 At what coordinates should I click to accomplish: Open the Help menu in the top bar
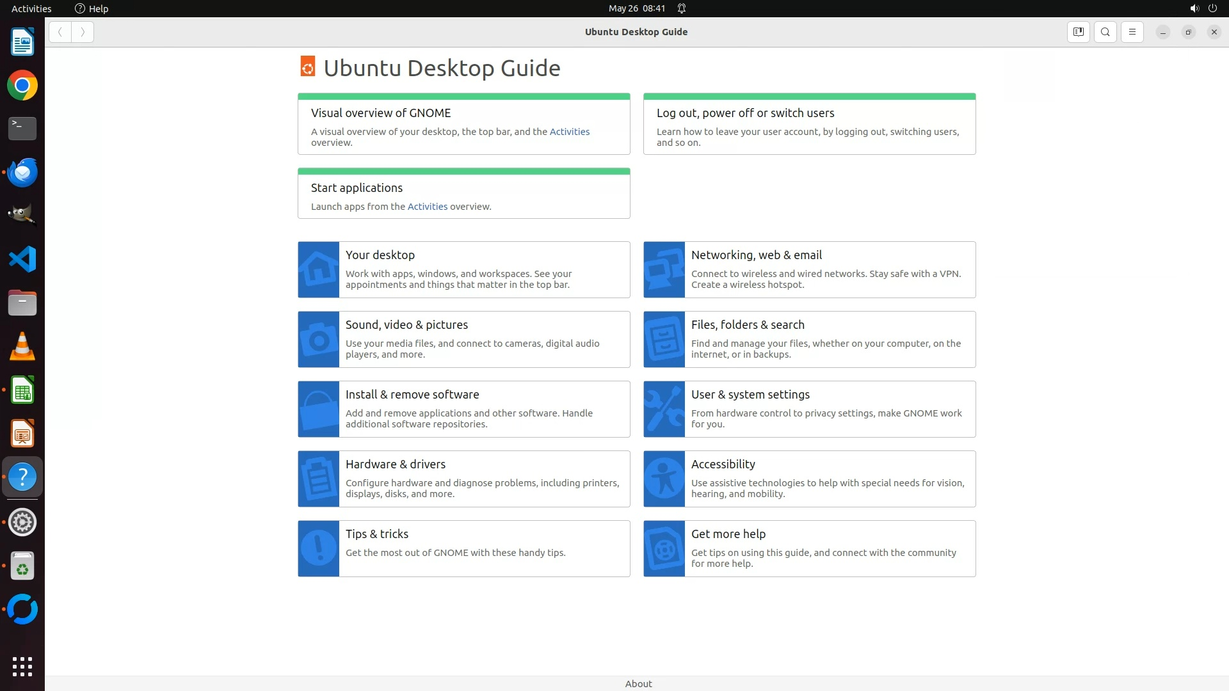pyautogui.click(x=92, y=8)
